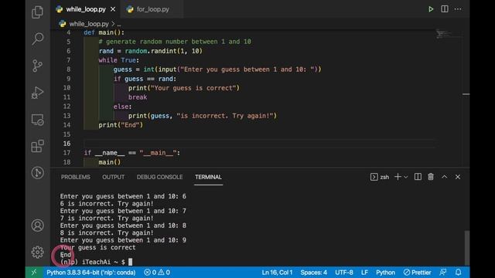Click the 'while True:' line
The width and height of the screenshot is (495, 278).
coord(118,60)
